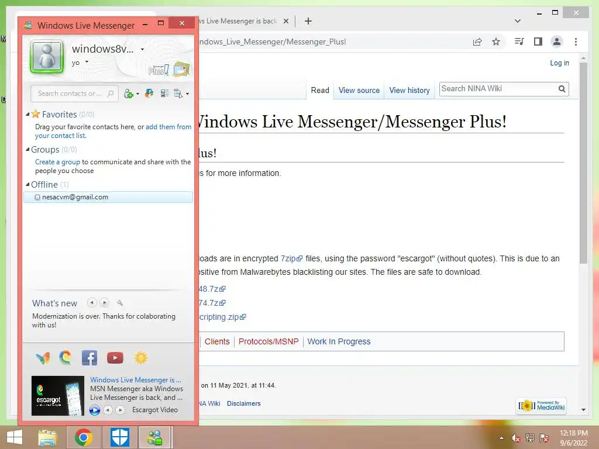
Task: Open Chrome three-dot menu
Action: coord(576,42)
